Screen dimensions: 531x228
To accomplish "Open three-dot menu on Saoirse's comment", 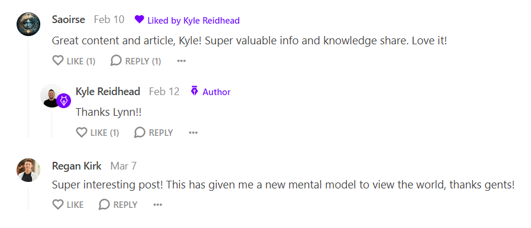I will pos(182,61).
